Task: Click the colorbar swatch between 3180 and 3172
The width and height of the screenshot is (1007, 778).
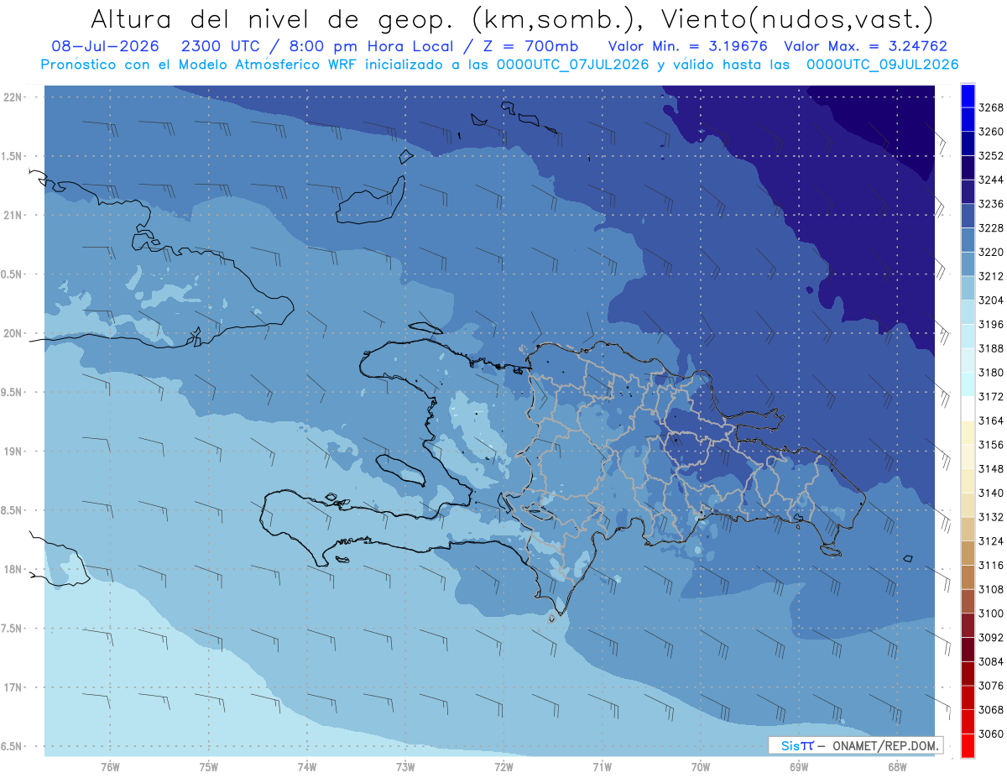Action: (968, 384)
